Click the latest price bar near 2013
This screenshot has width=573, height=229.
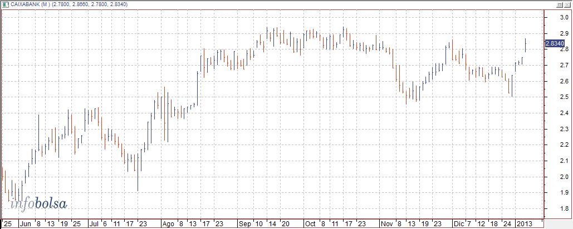tap(526, 45)
